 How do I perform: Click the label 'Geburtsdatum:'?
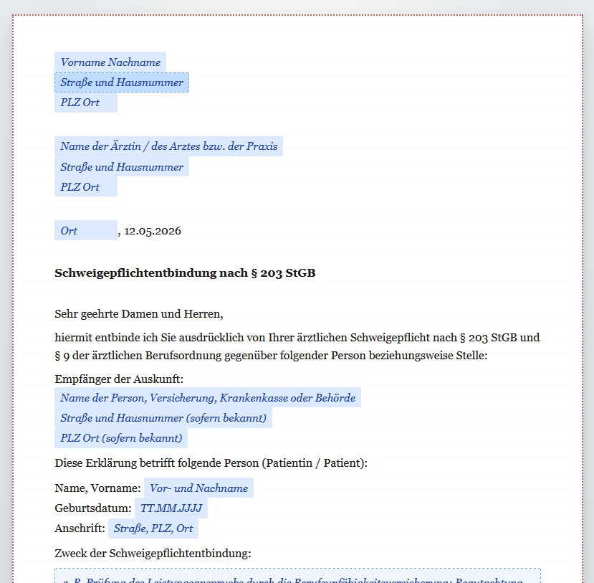[x=93, y=508]
